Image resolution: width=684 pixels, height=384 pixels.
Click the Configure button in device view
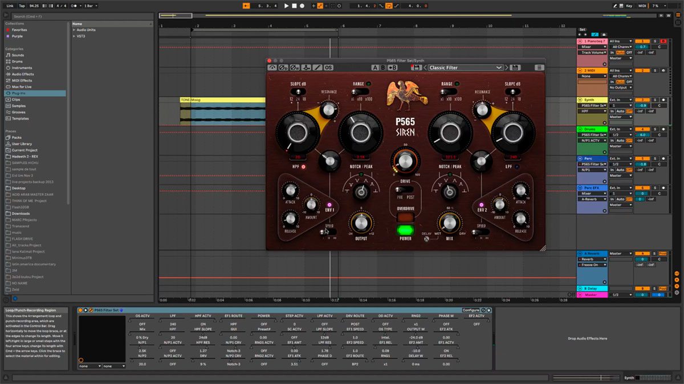click(x=471, y=310)
